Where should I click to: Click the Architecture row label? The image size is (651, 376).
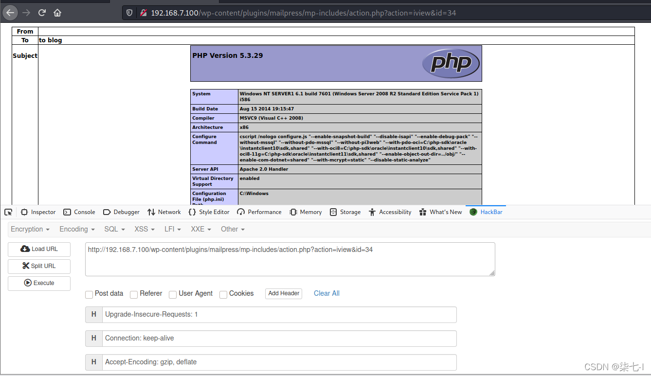(207, 127)
